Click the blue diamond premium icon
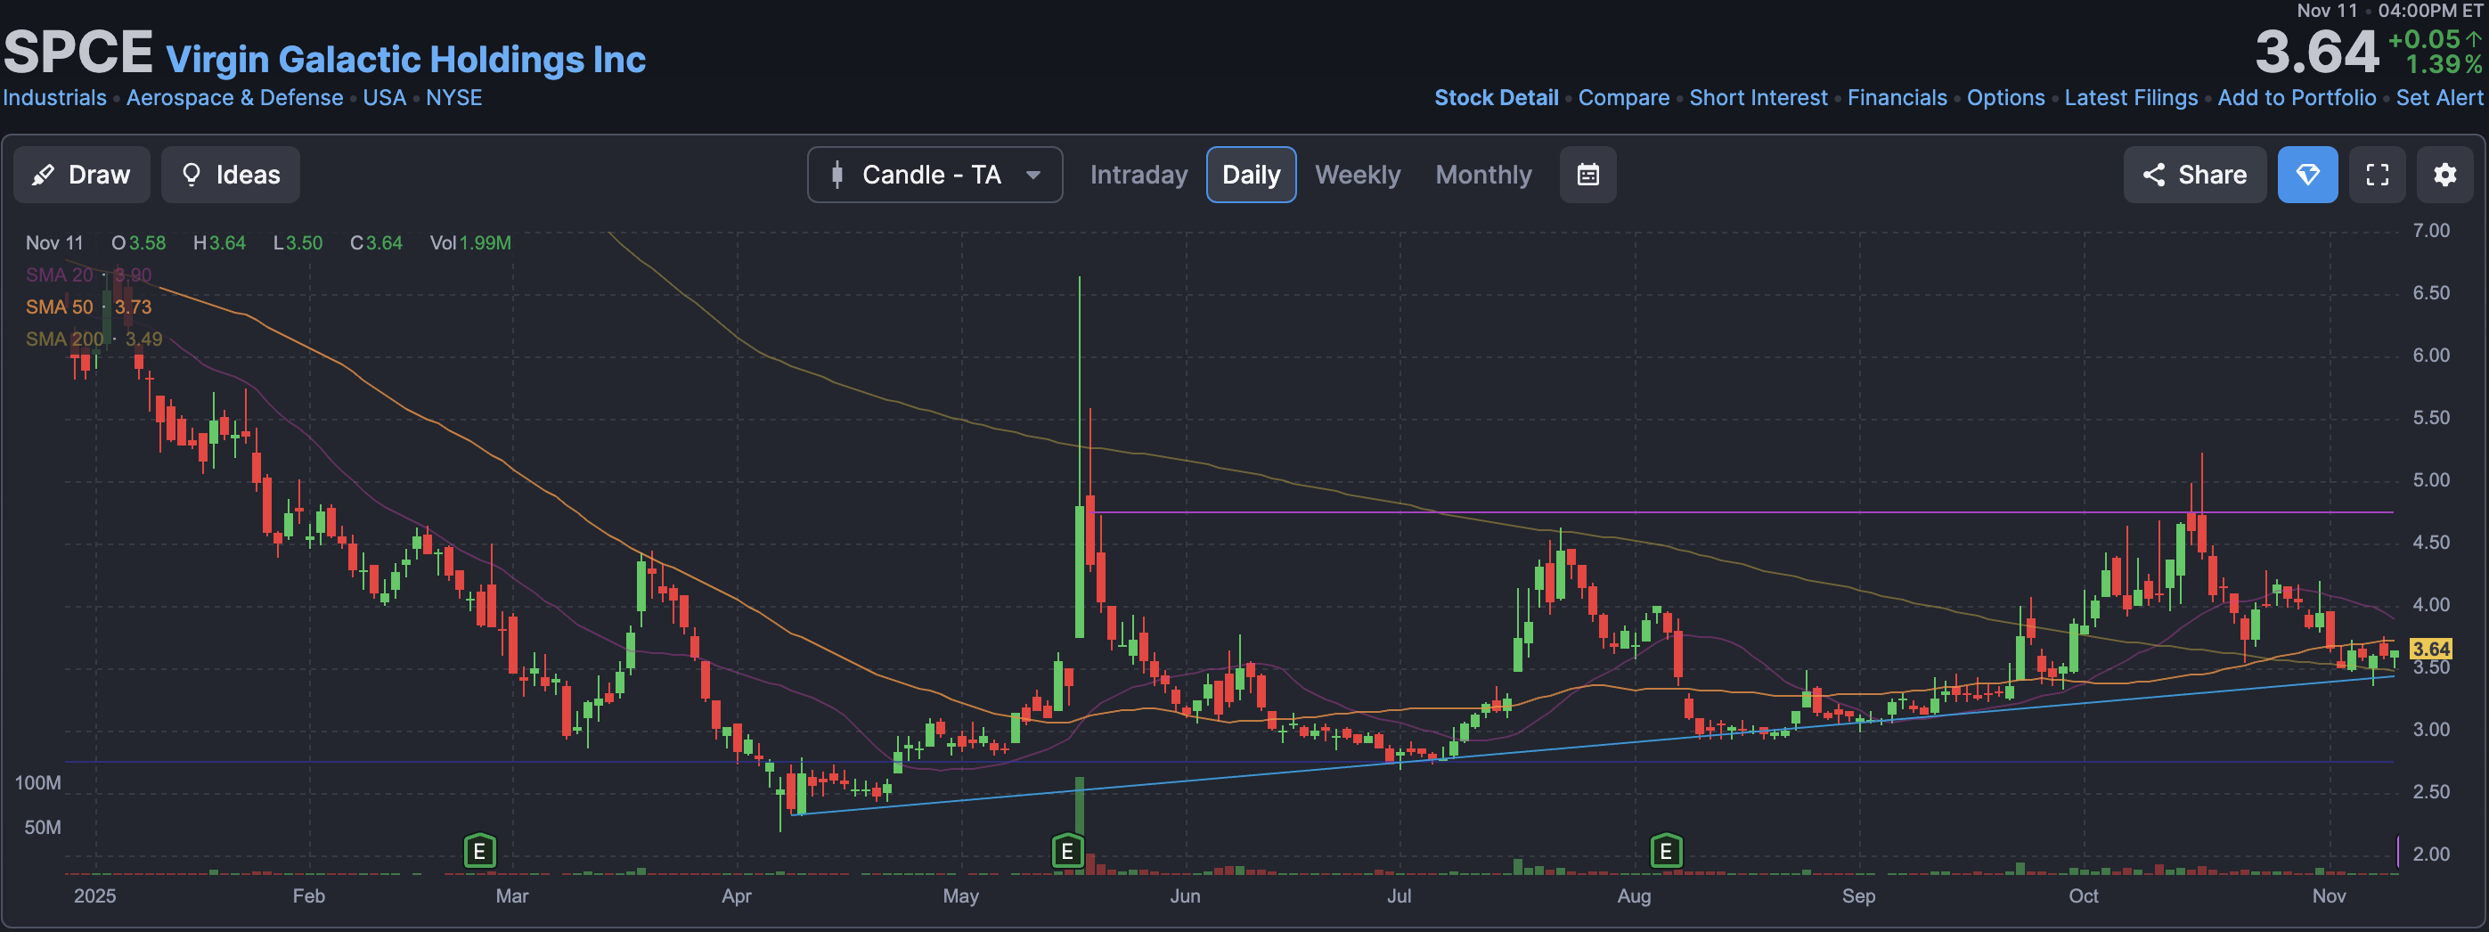Image resolution: width=2489 pixels, height=932 pixels. tap(2307, 175)
